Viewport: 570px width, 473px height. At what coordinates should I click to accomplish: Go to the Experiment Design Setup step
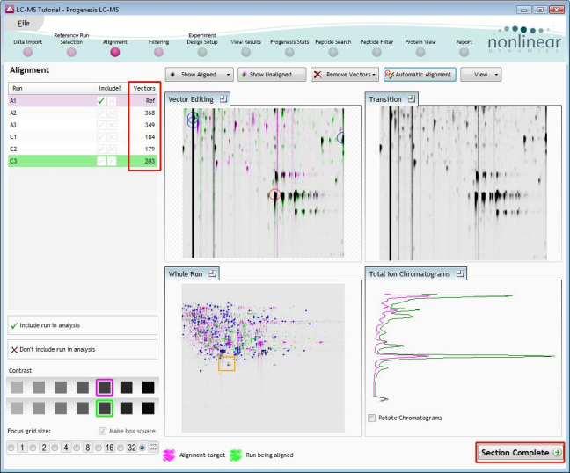[202, 53]
